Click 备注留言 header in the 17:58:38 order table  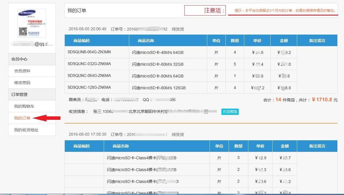point(317,146)
